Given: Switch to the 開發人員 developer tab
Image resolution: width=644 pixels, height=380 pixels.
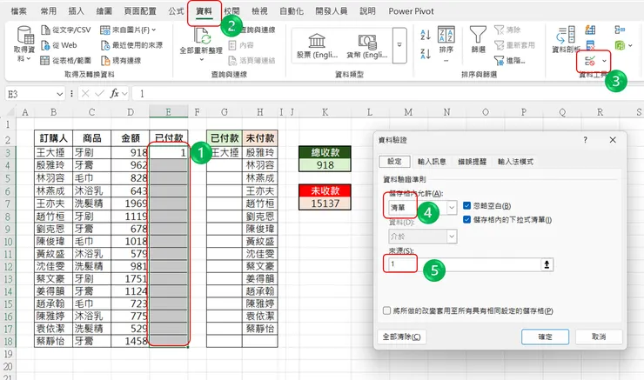Looking at the screenshot, I should [x=331, y=11].
